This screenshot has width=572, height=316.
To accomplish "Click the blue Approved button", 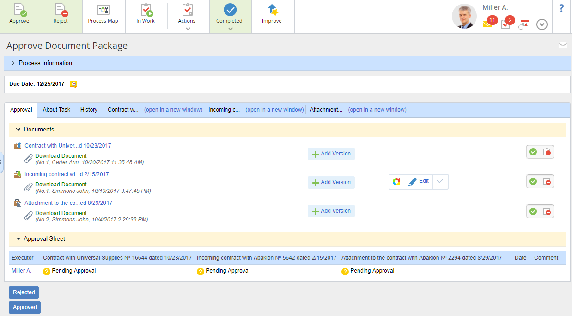I will [24, 307].
